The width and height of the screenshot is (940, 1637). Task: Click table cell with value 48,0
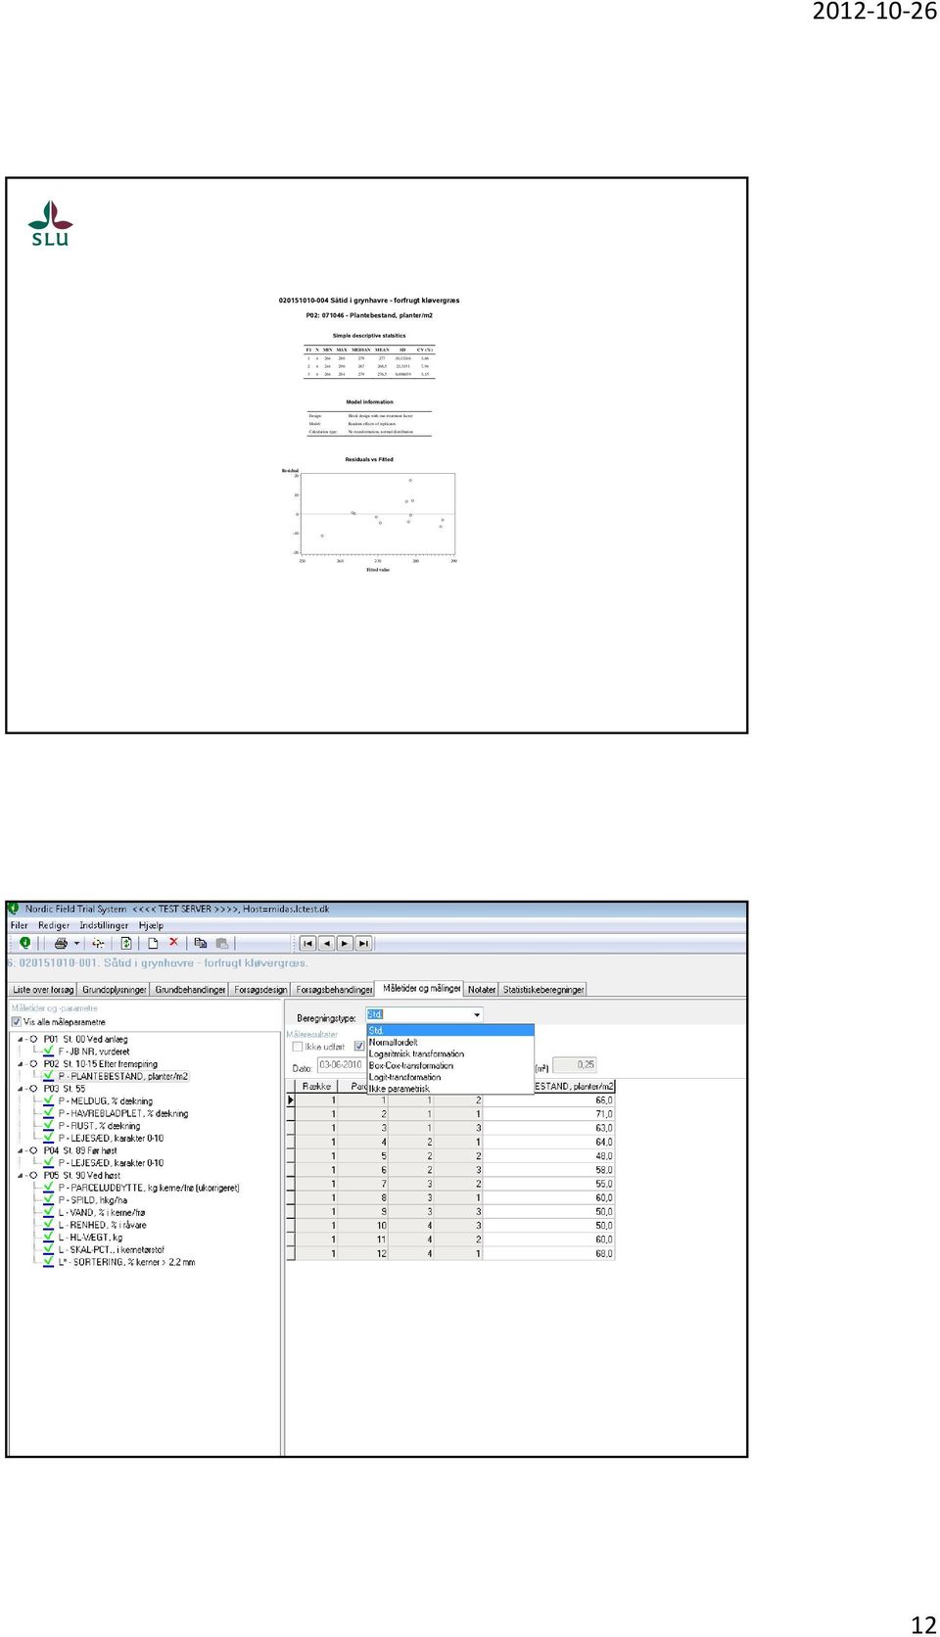tap(549, 1156)
